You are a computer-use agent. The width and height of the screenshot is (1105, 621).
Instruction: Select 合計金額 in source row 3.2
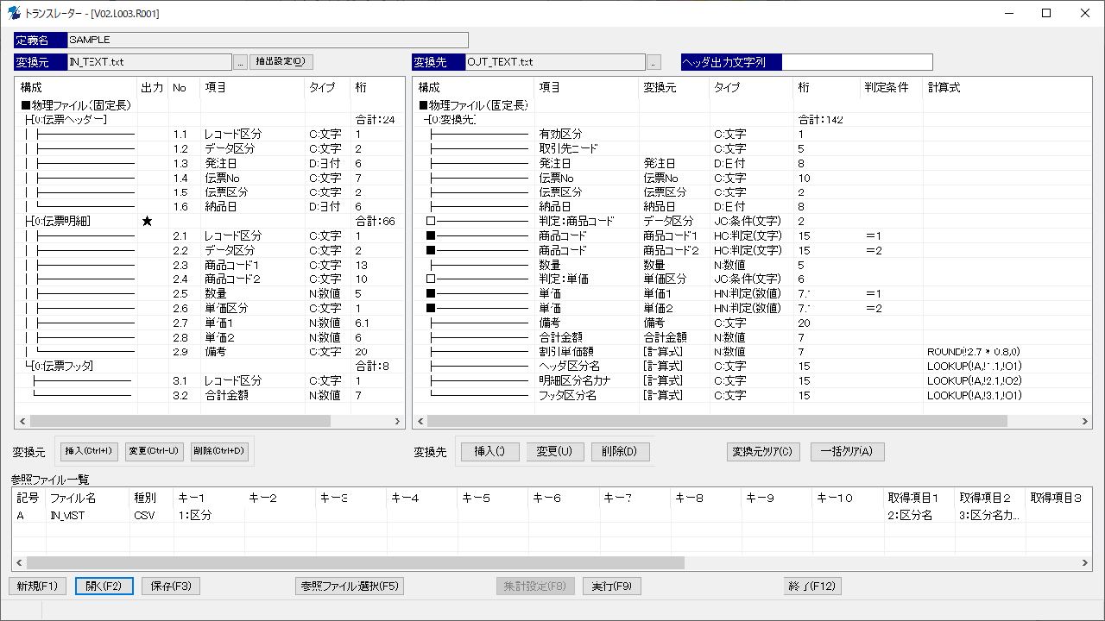[226, 395]
